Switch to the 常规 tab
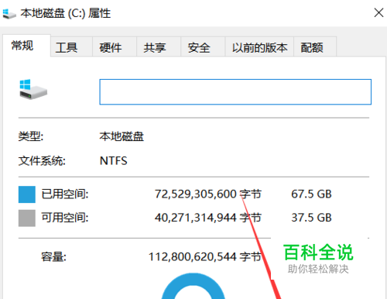 26,46
